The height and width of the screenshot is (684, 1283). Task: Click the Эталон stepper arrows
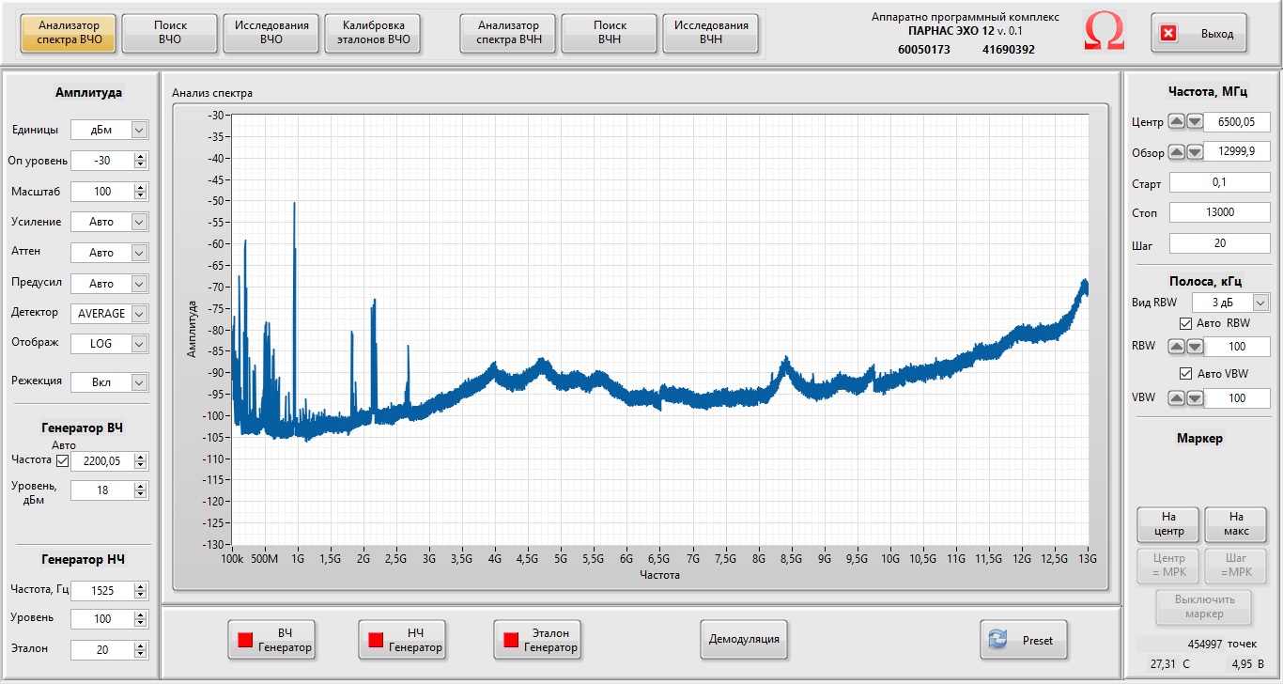click(141, 650)
